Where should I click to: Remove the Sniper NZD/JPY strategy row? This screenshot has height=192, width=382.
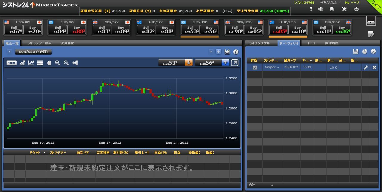374,68
